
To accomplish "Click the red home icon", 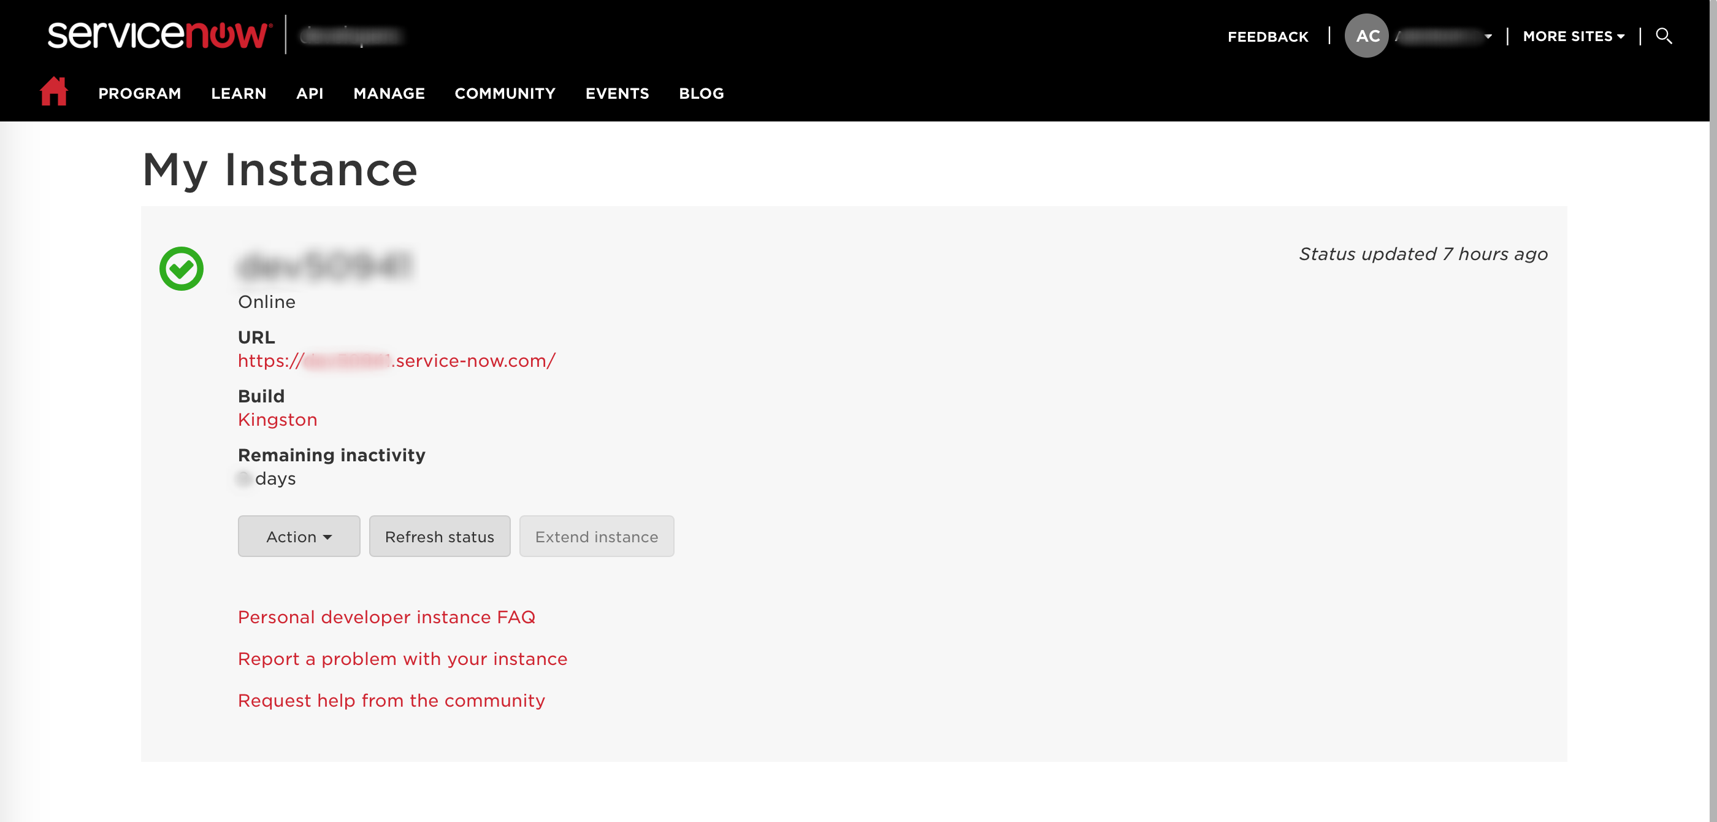I will [54, 92].
